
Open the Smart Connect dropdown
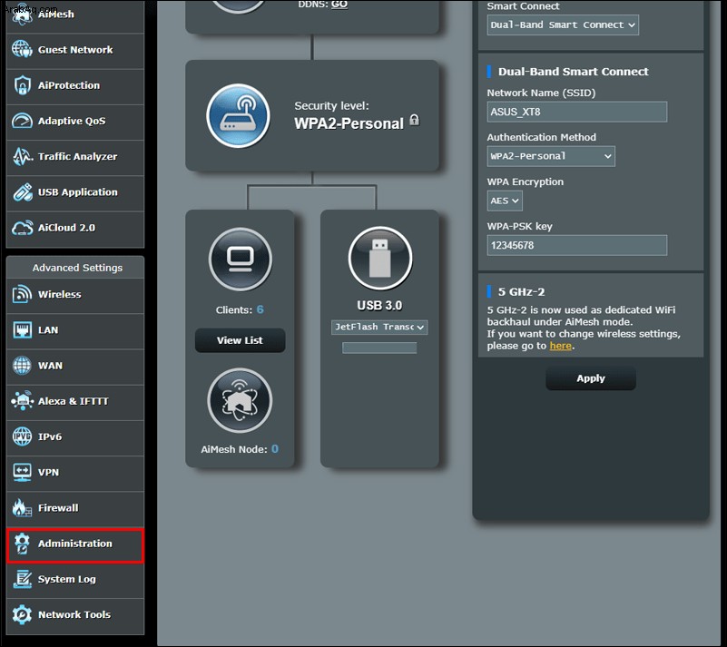click(x=563, y=25)
